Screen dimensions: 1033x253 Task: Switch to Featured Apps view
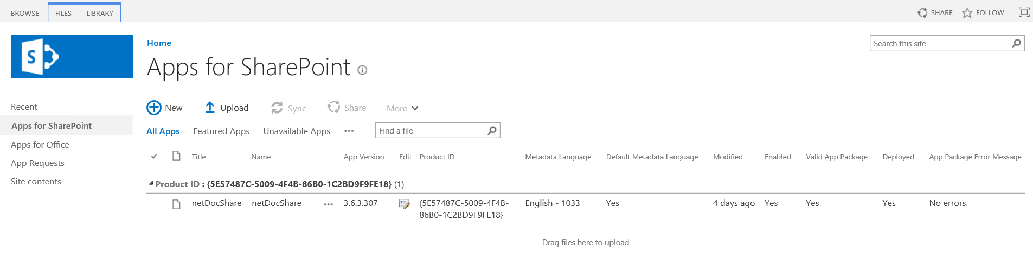pos(221,131)
